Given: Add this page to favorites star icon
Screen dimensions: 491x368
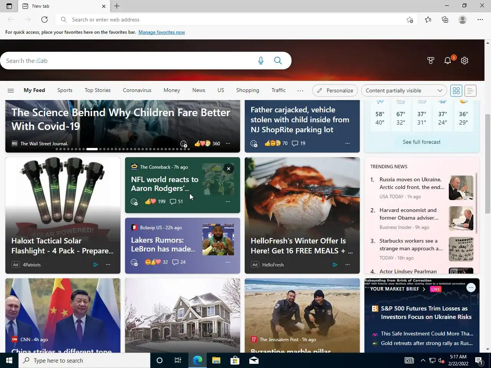Looking at the screenshot, I should [410, 20].
